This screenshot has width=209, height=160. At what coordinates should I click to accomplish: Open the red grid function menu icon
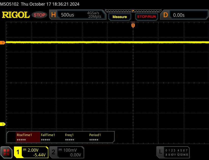6,152
